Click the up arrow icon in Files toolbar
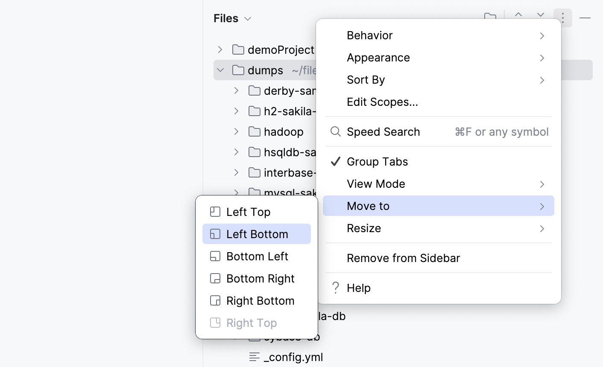Viewport: 603px width, 367px height. [518, 15]
